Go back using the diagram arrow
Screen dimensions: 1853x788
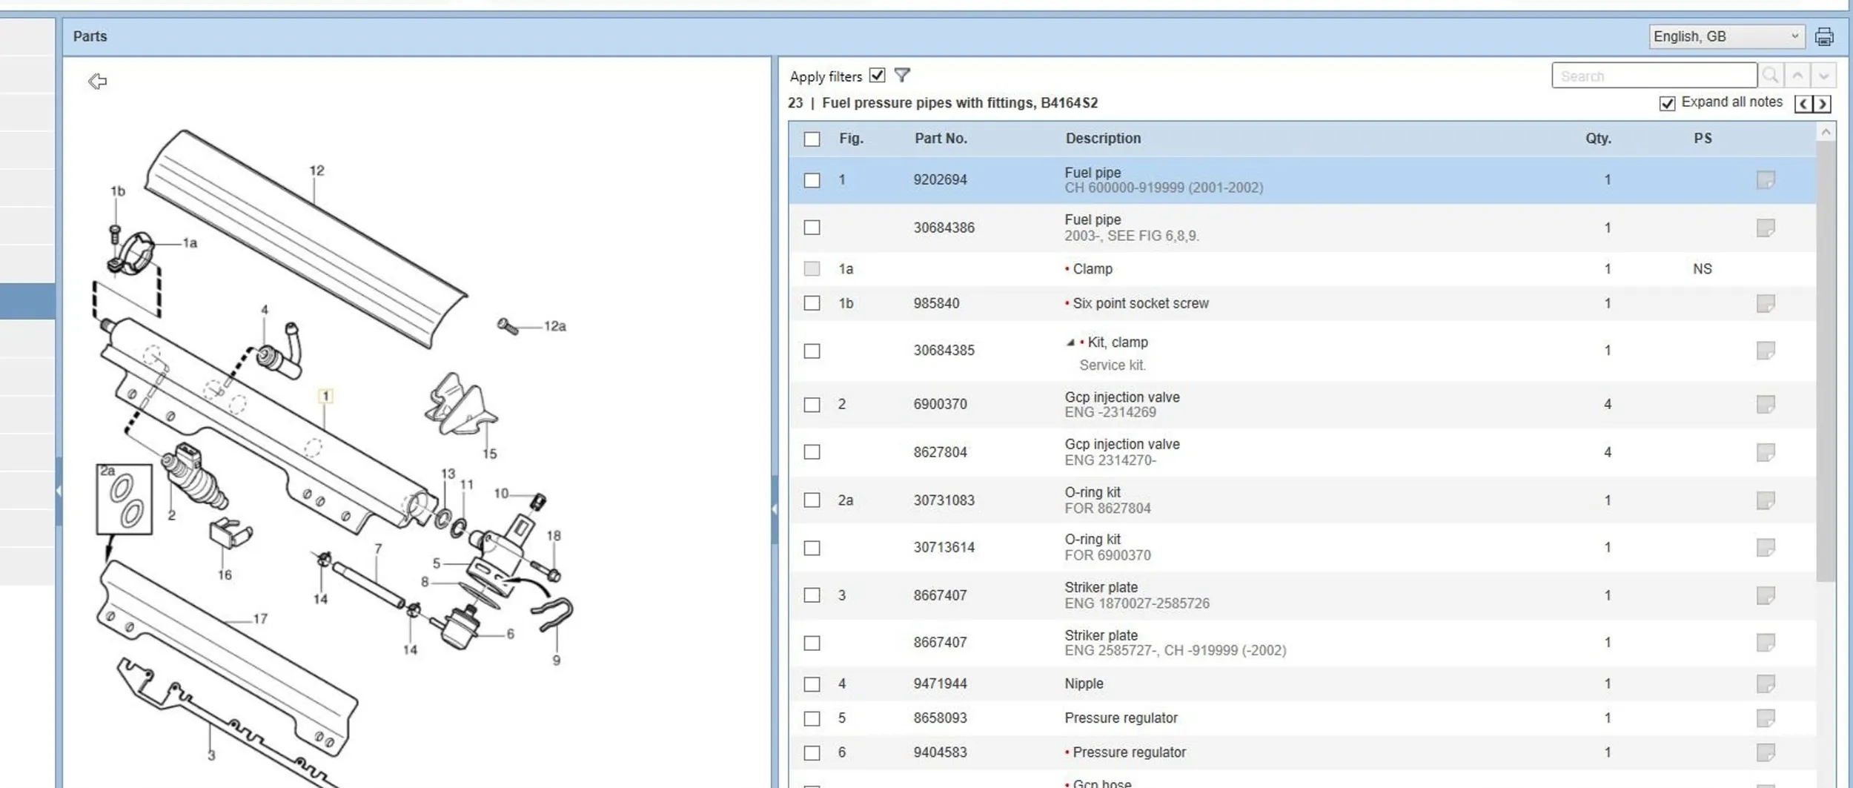tap(97, 81)
